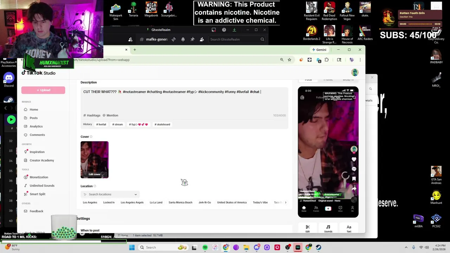Open the Search locations dropdown
This screenshot has width=450, height=253.
110,194
